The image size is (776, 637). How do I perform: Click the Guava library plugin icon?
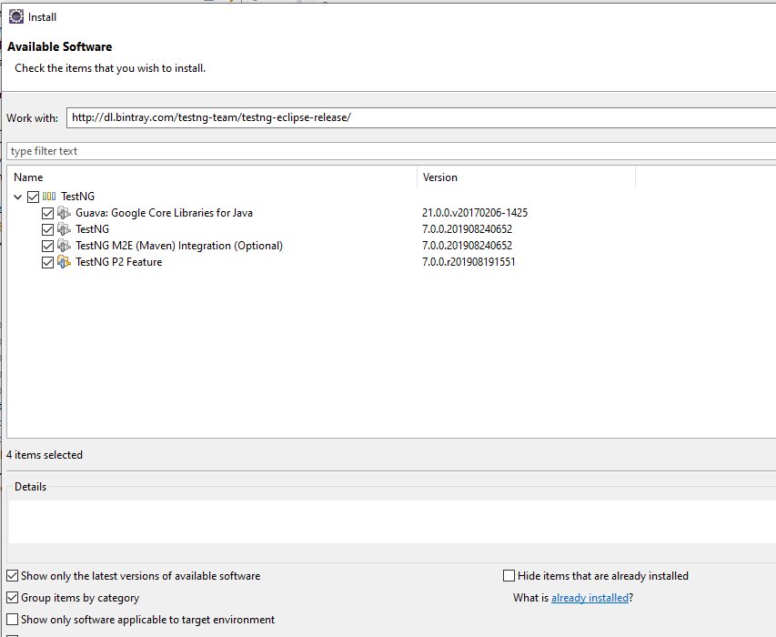tap(64, 213)
